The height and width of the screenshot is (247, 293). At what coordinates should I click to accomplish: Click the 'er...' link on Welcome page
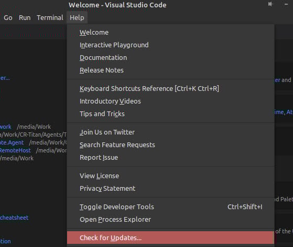5,78
